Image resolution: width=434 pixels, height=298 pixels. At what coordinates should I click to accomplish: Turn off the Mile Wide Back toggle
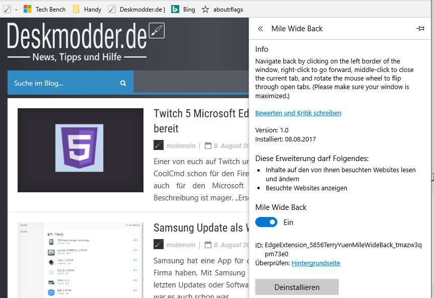pos(266,222)
